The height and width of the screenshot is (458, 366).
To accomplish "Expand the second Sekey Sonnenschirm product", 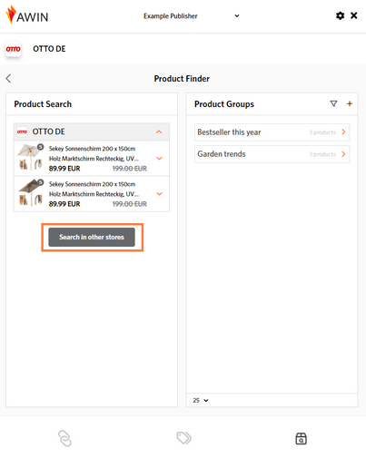I will pos(159,193).
